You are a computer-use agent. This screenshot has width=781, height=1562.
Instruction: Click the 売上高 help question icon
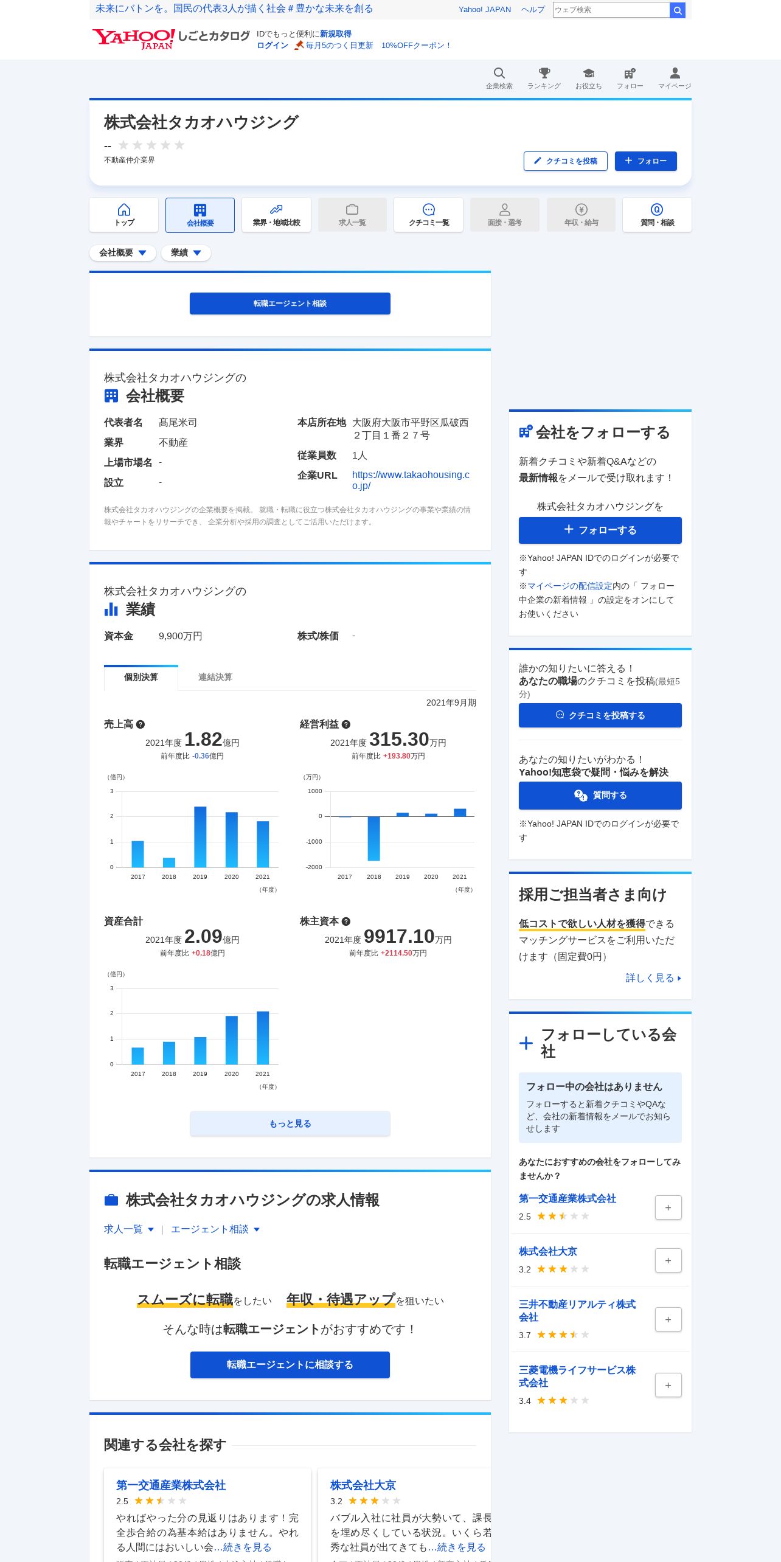[x=141, y=724]
